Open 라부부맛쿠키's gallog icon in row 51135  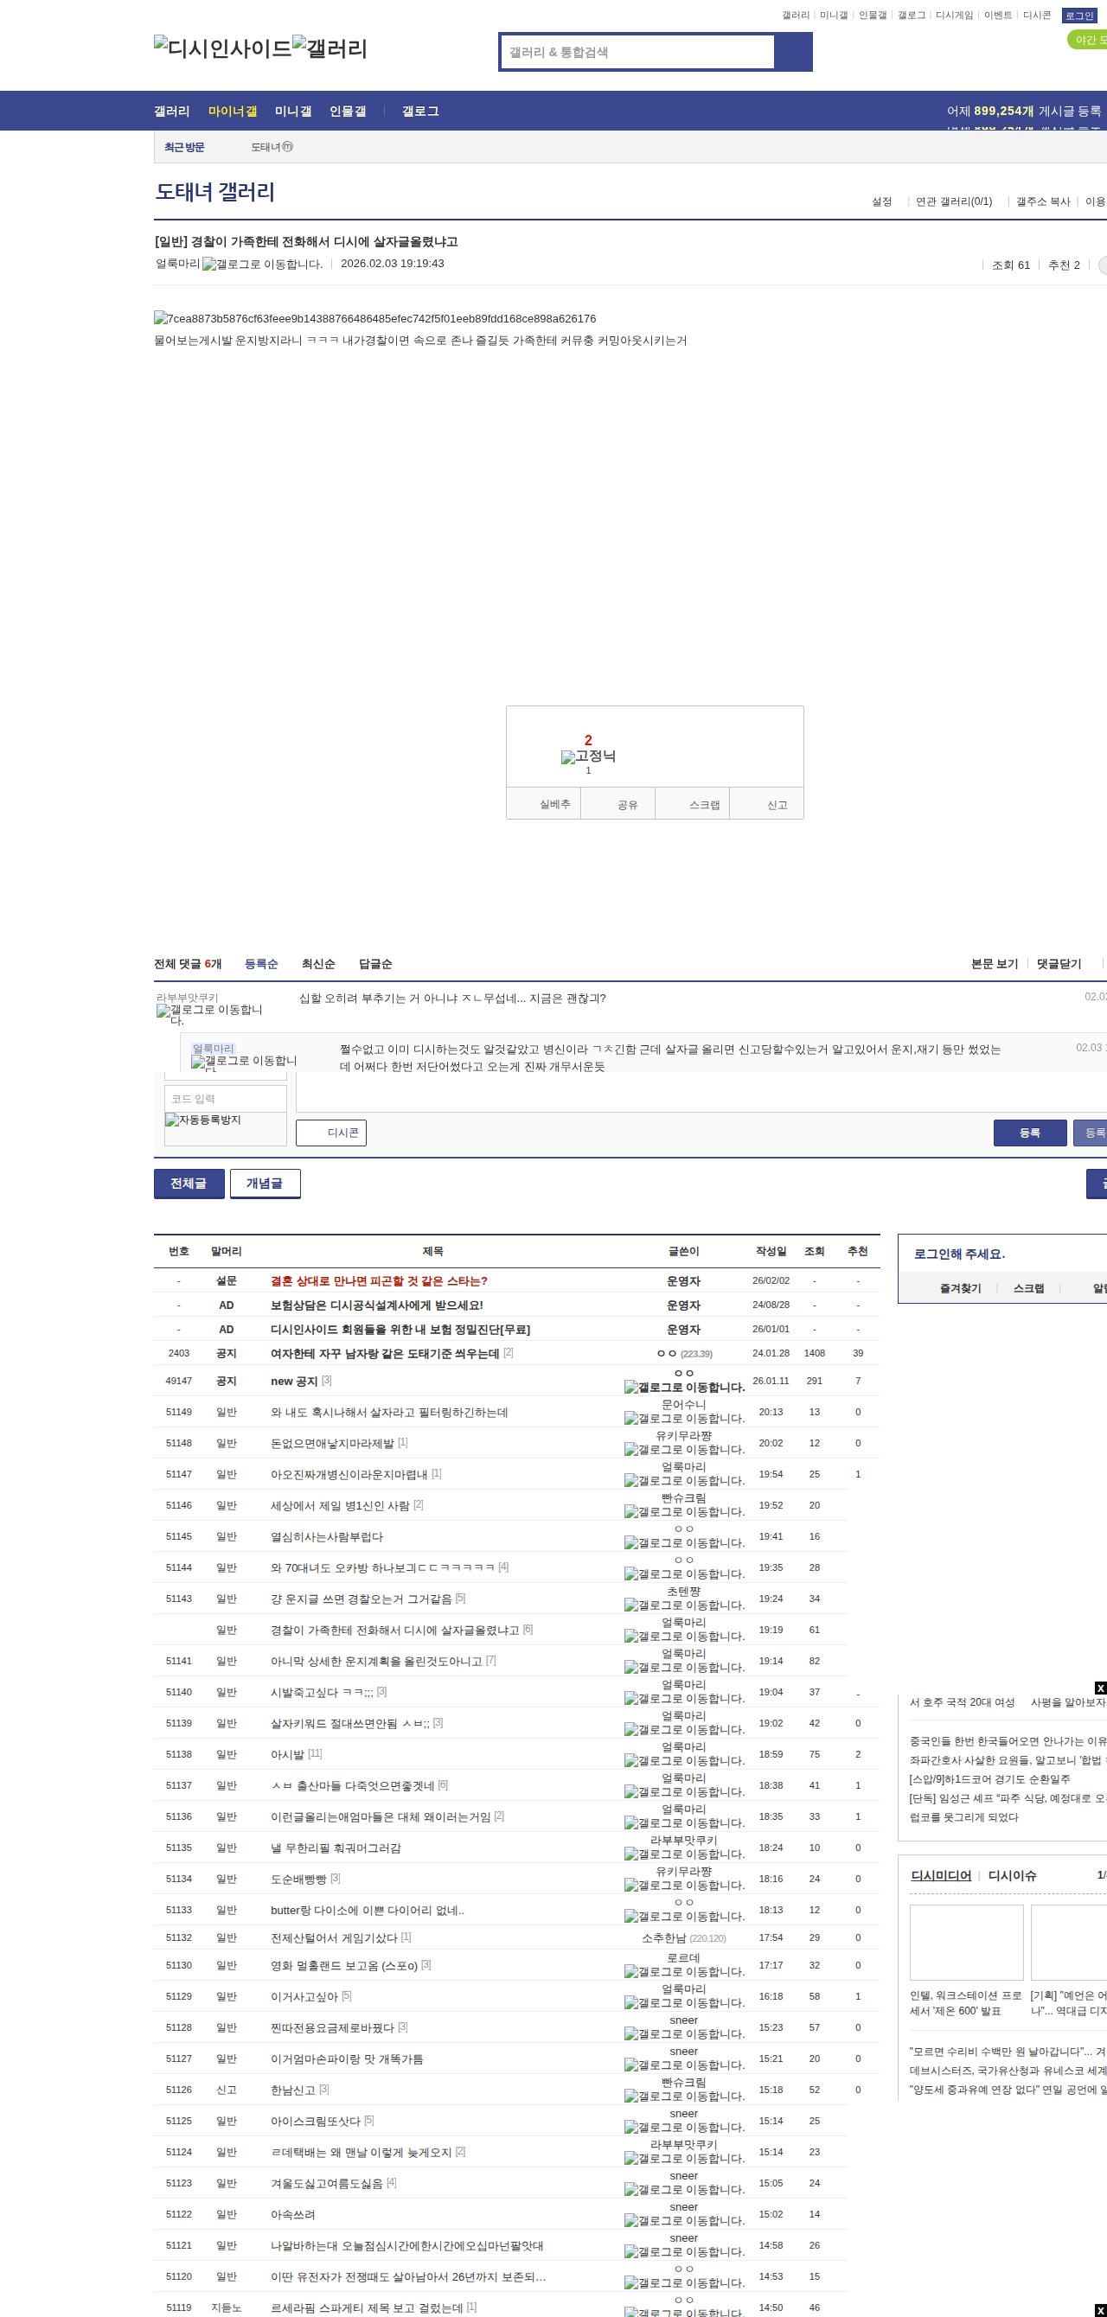(684, 1854)
